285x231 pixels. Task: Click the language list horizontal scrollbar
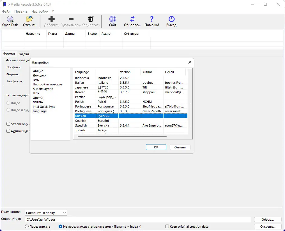[x=122, y=137]
